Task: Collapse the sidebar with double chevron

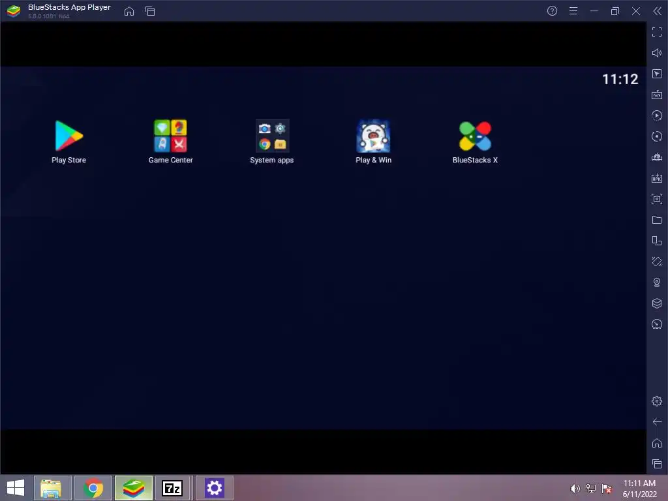Action: point(657,11)
